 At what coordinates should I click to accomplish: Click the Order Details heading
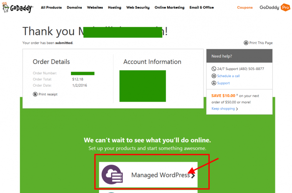tap(51, 62)
